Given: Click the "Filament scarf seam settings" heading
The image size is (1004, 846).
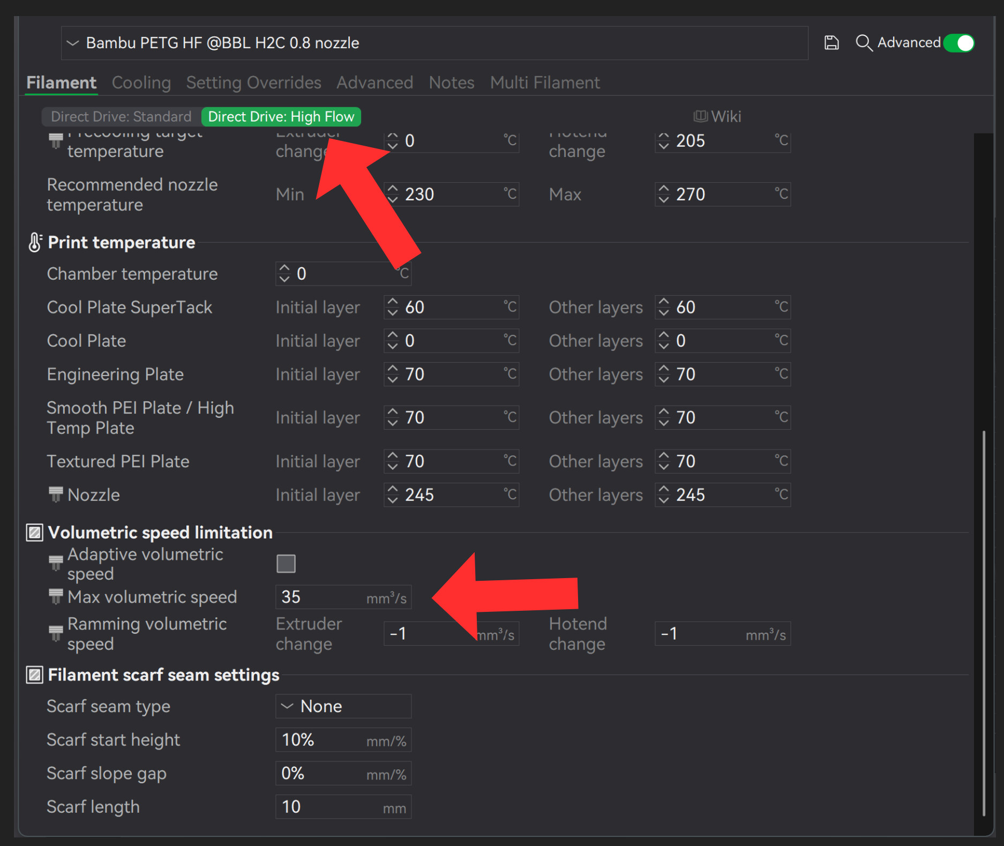Looking at the screenshot, I should (x=163, y=675).
